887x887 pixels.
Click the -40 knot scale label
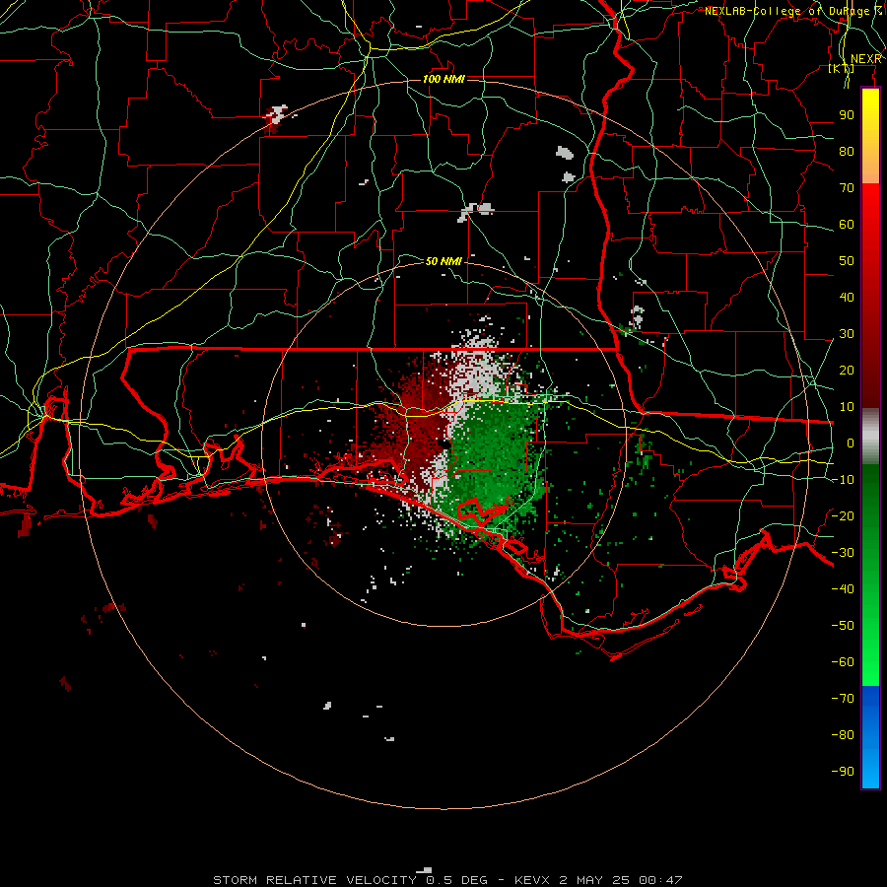(x=843, y=589)
